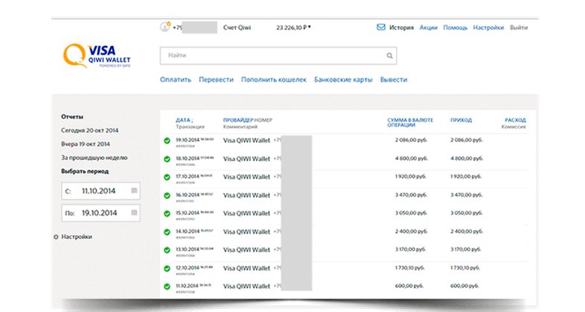Click green status check for 19.10.2014 transaction

167,140
